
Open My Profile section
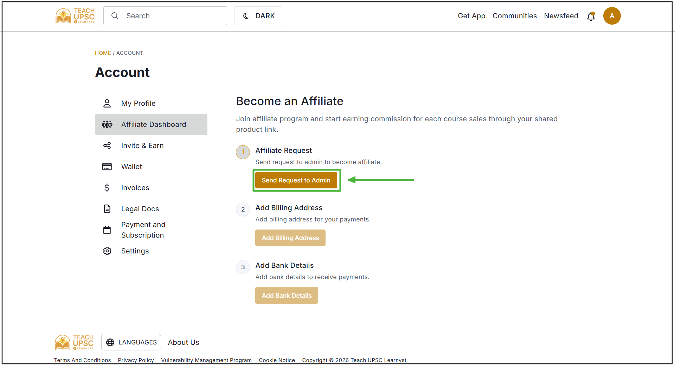click(x=151, y=103)
